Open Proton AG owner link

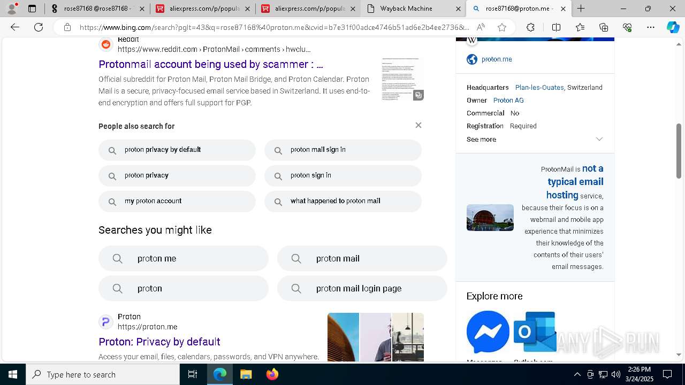click(508, 101)
